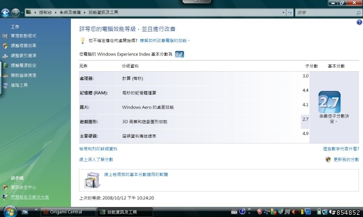Click the Windows Aero 的桌面效能 description

tap(148, 107)
